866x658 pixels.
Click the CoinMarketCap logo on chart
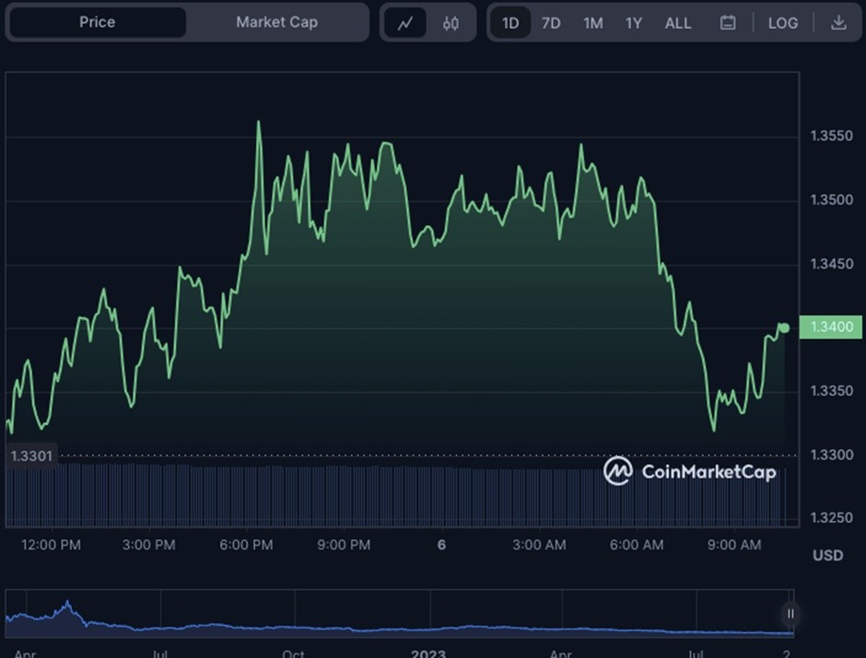click(690, 471)
